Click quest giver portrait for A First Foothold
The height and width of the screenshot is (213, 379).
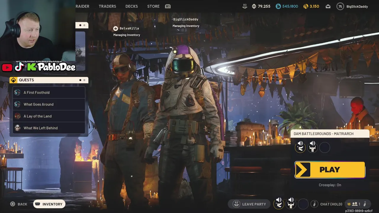tap(17, 93)
